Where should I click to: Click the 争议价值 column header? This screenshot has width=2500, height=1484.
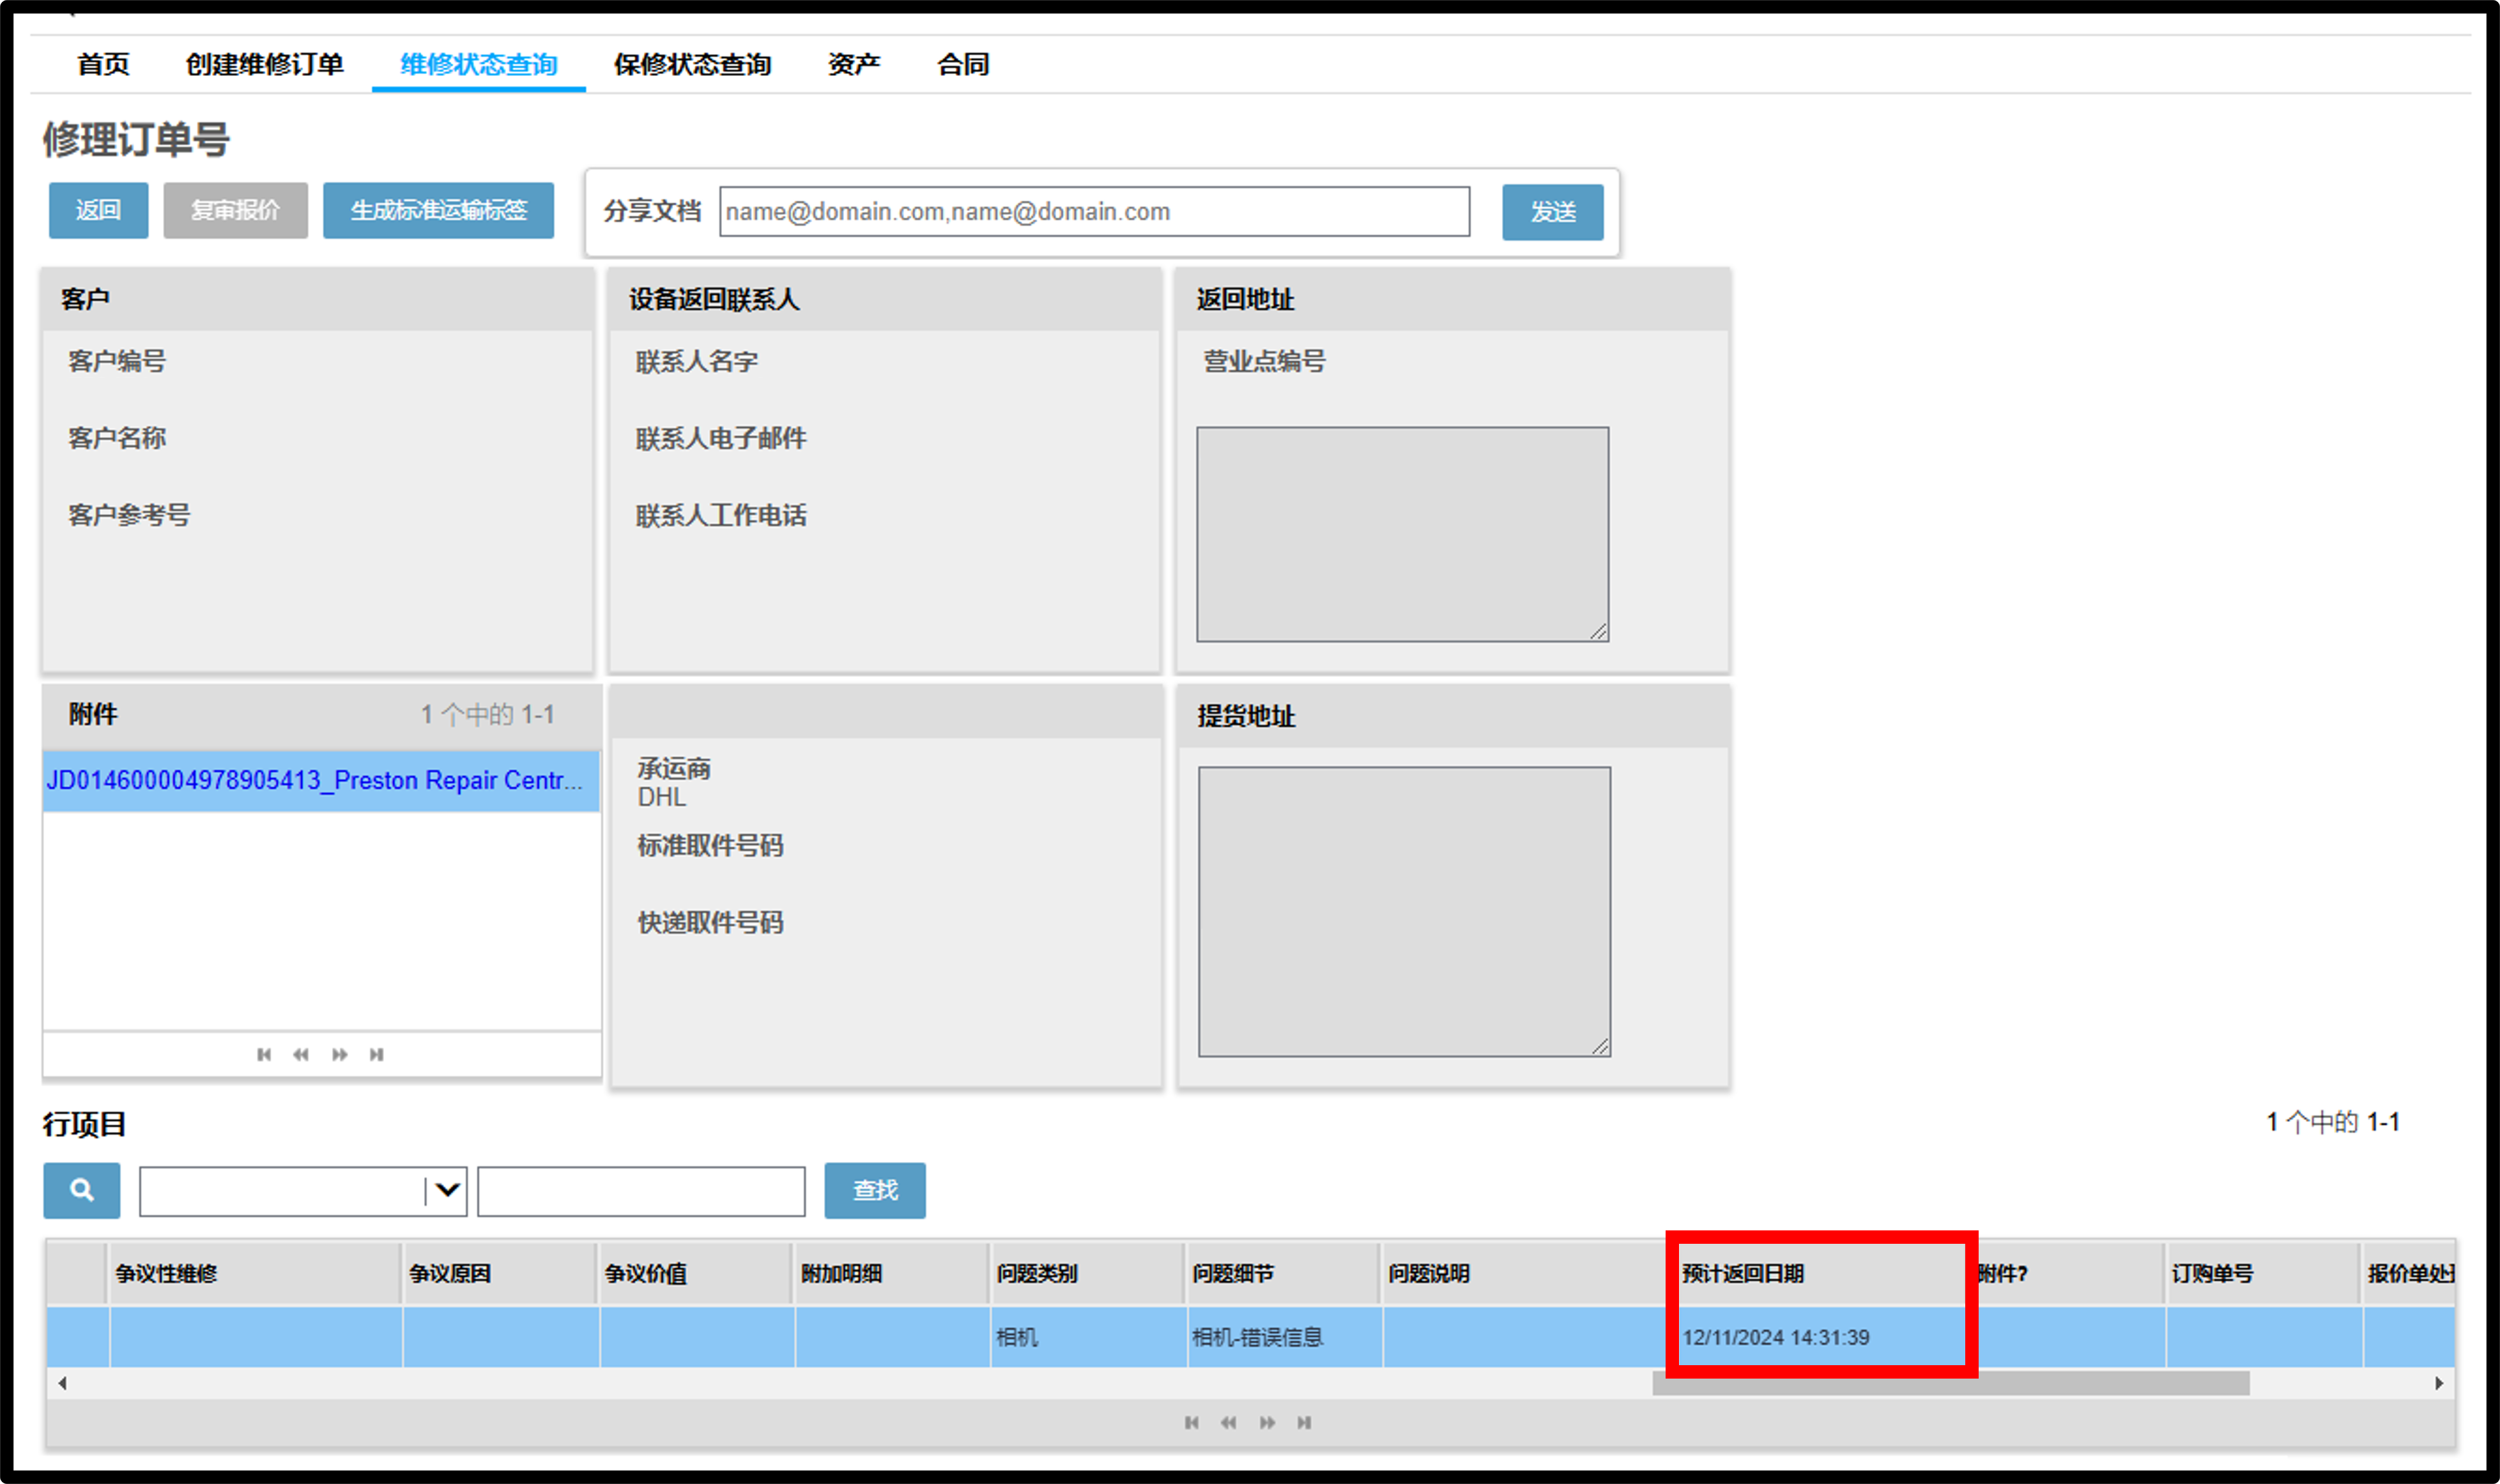pyautogui.click(x=695, y=1274)
